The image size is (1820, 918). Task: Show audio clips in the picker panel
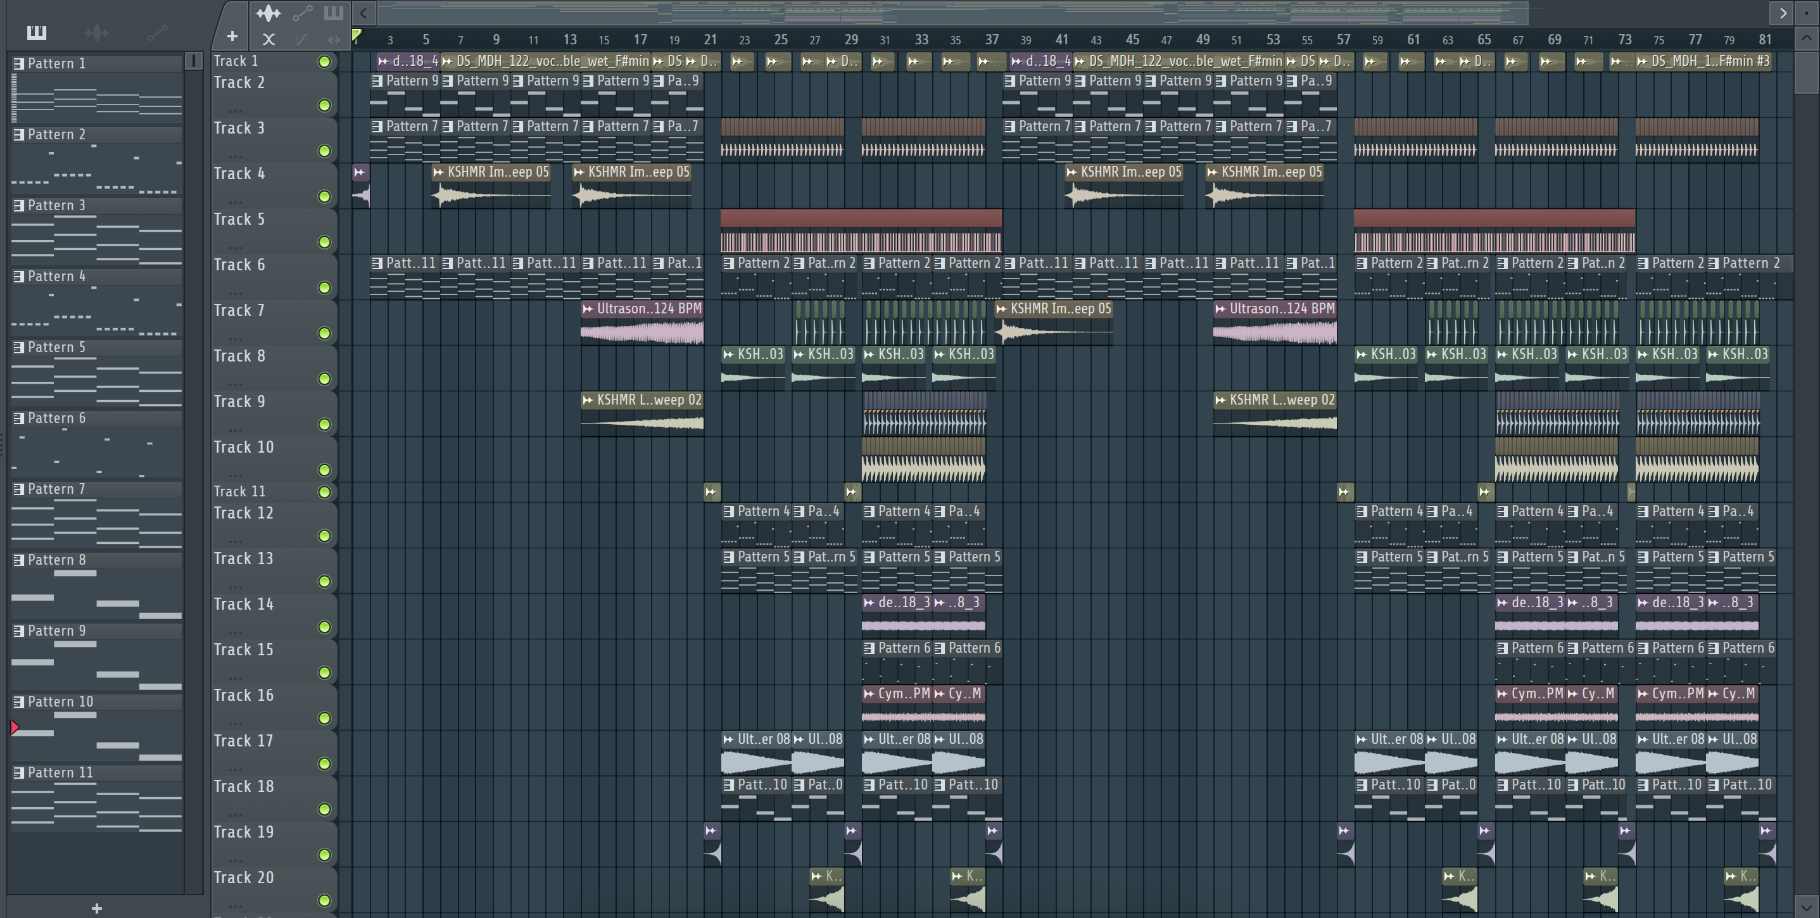click(97, 32)
